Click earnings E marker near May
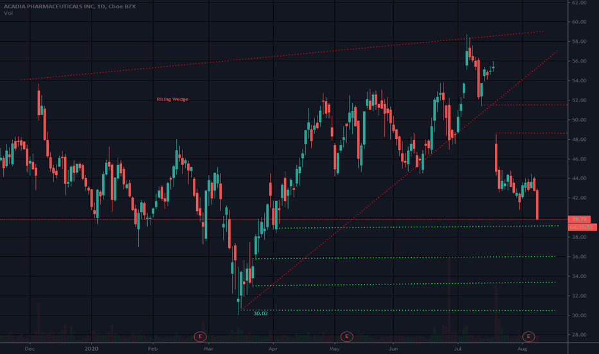599x354 pixels. coord(346,337)
